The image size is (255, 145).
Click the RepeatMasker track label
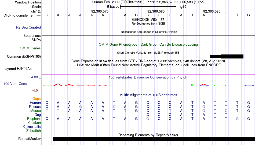pyautogui.click(x=30, y=139)
